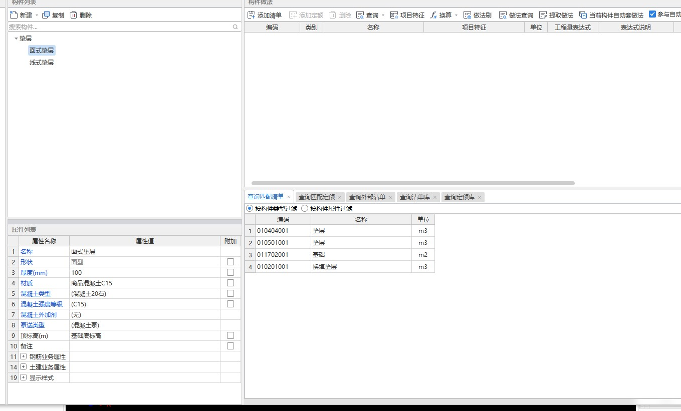The height and width of the screenshot is (411, 681).
Task: Click the 混凝土外加剂 property name
Action: point(39,314)
